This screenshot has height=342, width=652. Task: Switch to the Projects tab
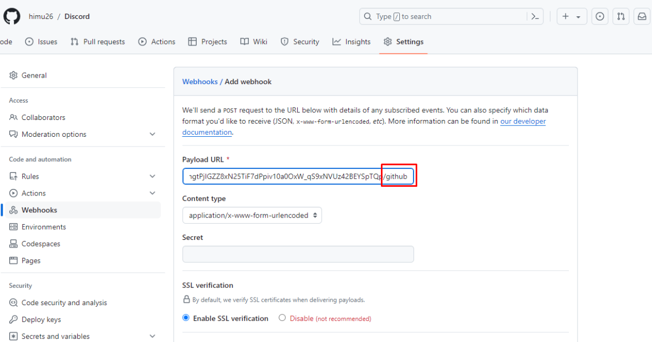tap(208, 42)
